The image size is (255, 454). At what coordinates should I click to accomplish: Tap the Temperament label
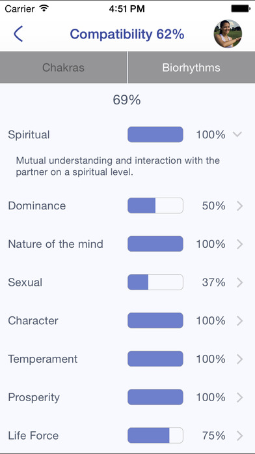click(43, 359)
